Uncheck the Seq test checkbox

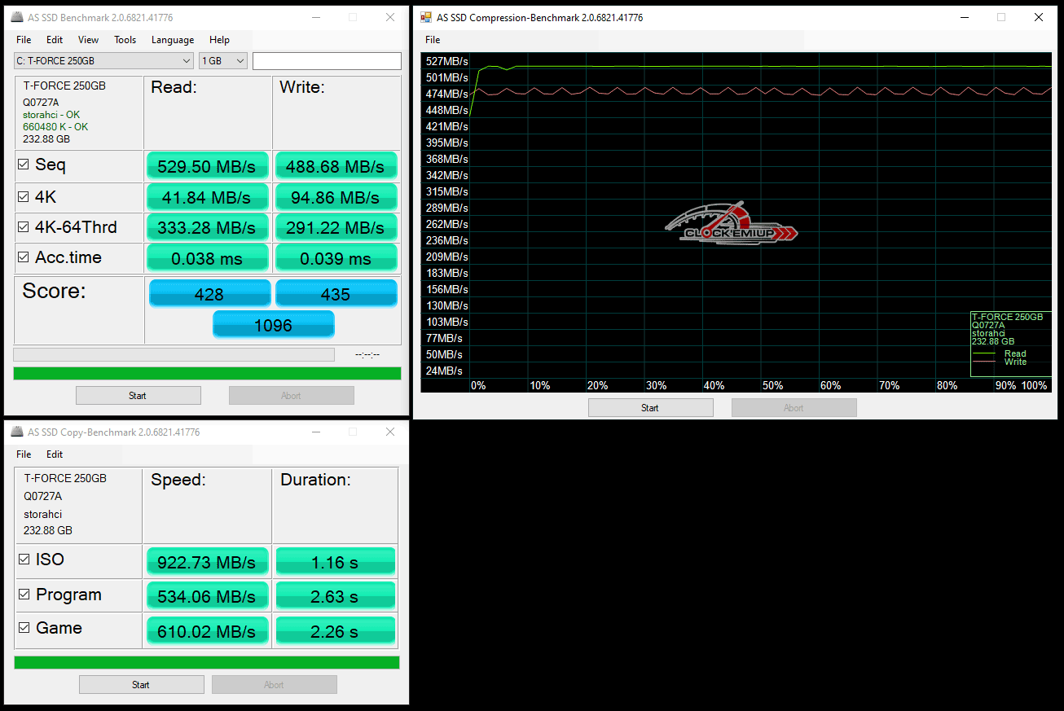click(x=24, y=165)
